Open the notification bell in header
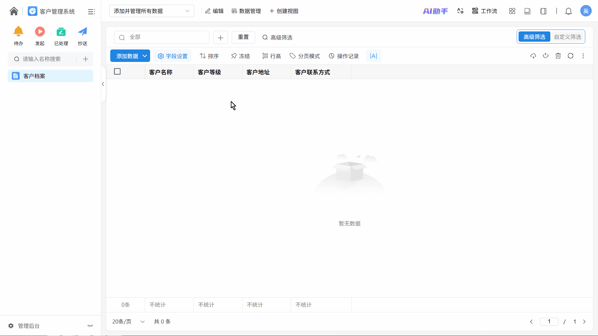The image size is (598, 336). coord(568,12)
